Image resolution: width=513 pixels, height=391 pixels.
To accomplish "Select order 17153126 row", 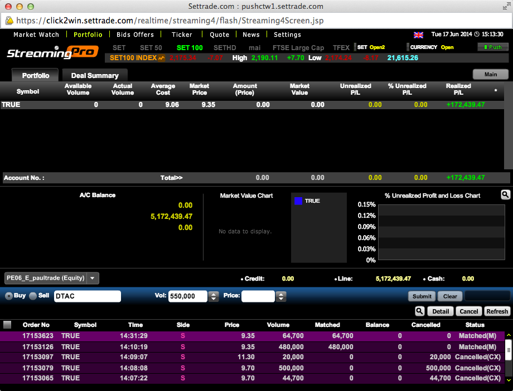I will [x=253, y=347].
